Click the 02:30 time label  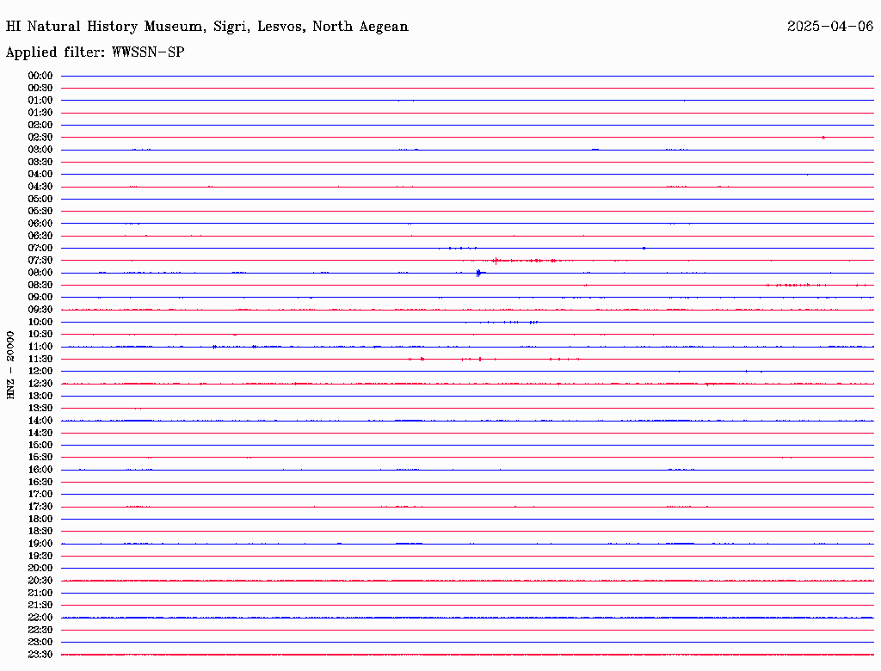pos(40,138)
